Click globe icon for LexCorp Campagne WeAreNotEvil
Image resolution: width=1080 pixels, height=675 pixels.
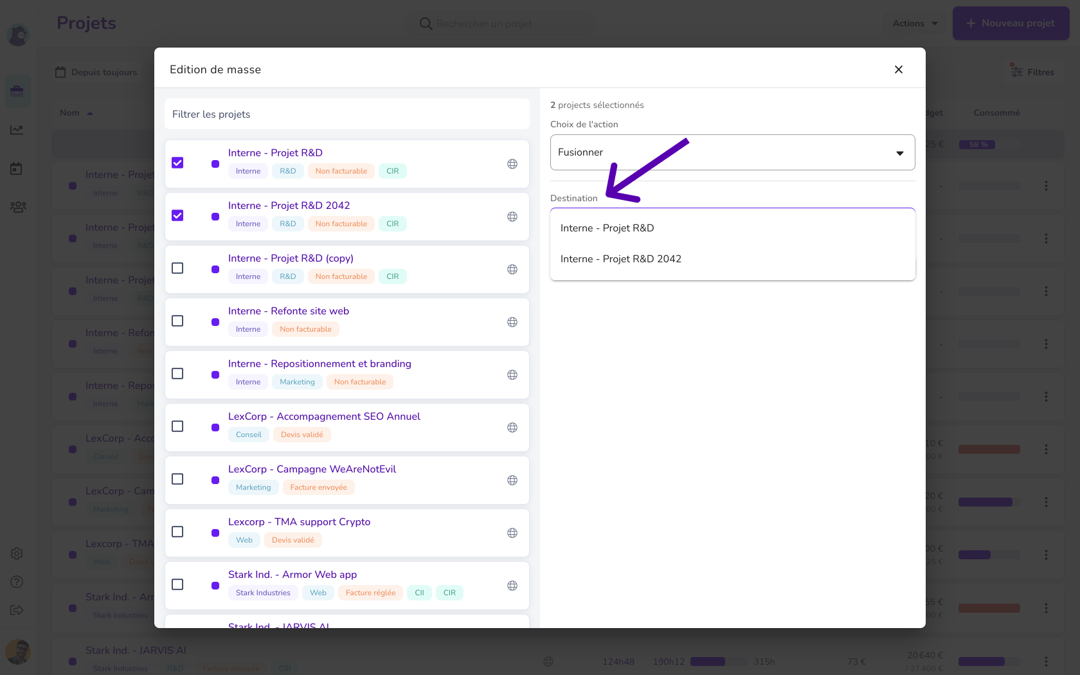(512, 480)
